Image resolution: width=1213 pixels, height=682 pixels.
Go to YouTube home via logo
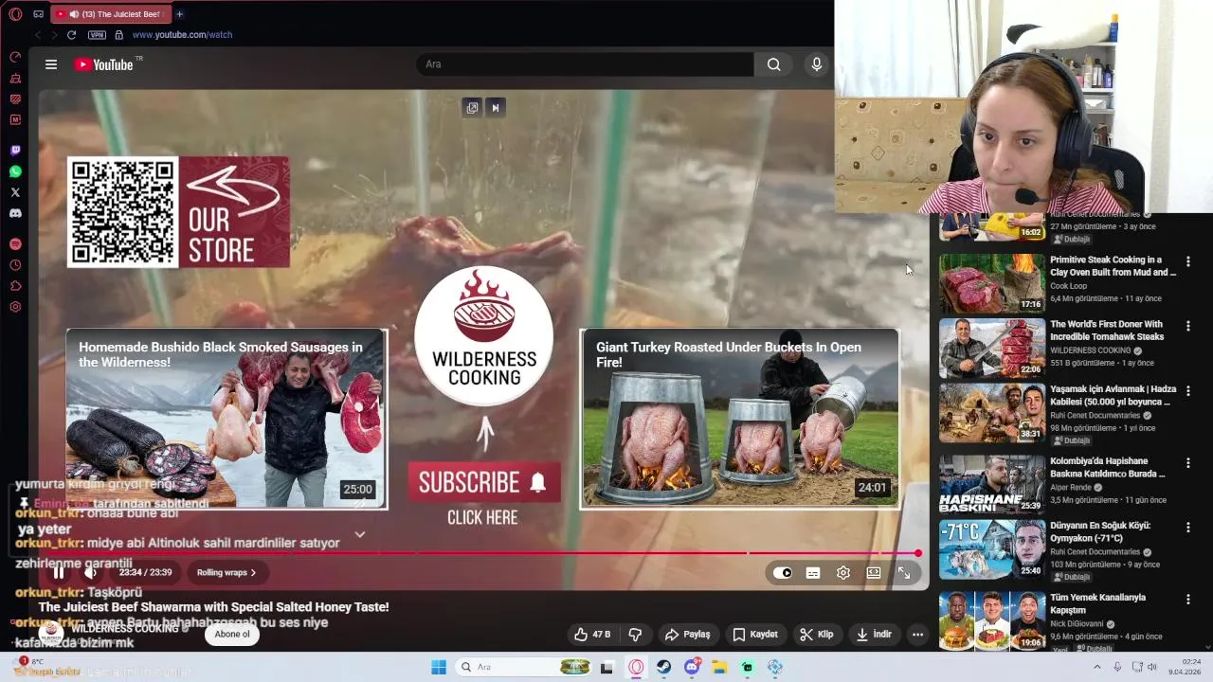(104, 64)
